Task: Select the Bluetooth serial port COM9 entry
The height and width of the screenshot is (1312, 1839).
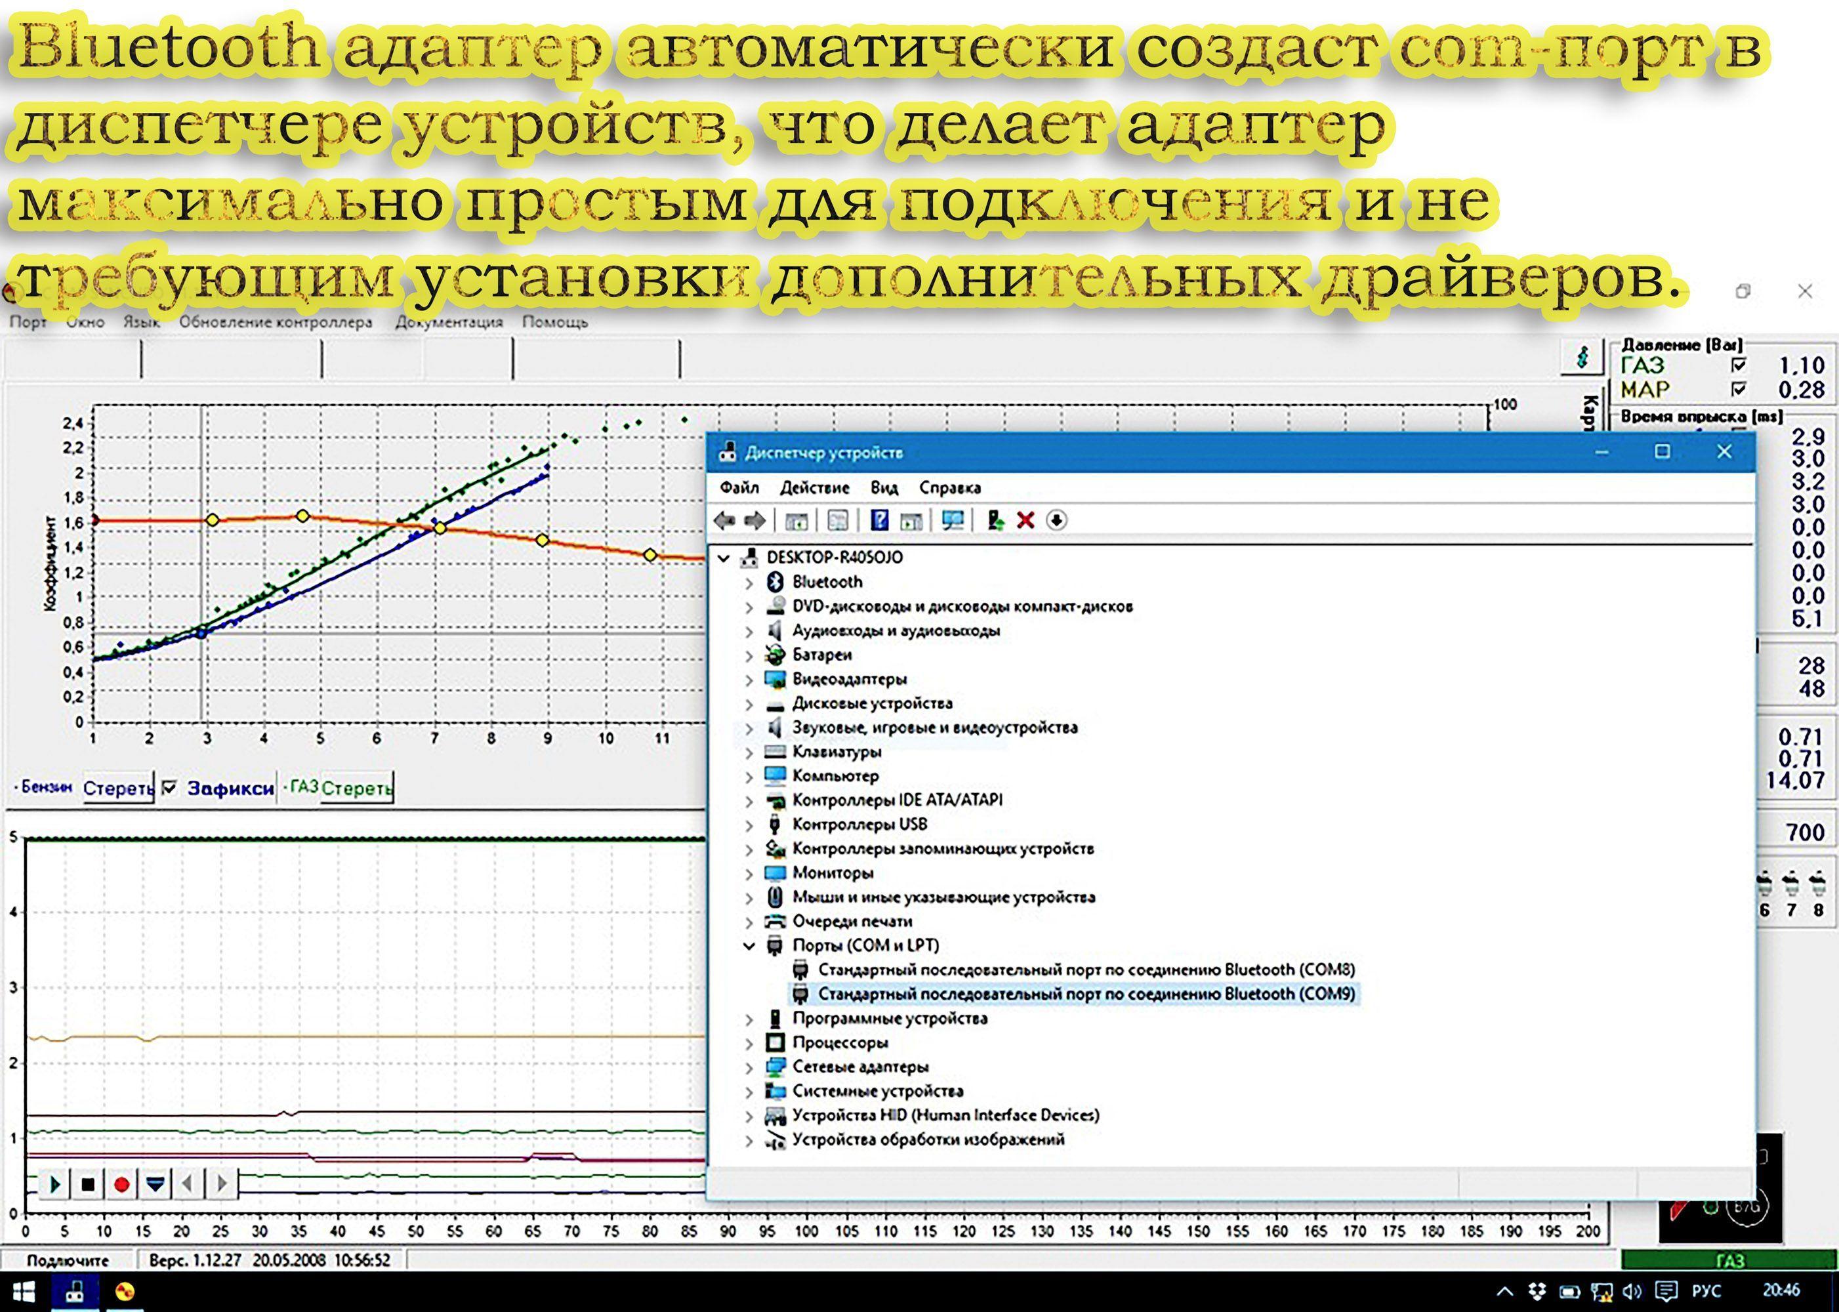Action: point(1086,994)
